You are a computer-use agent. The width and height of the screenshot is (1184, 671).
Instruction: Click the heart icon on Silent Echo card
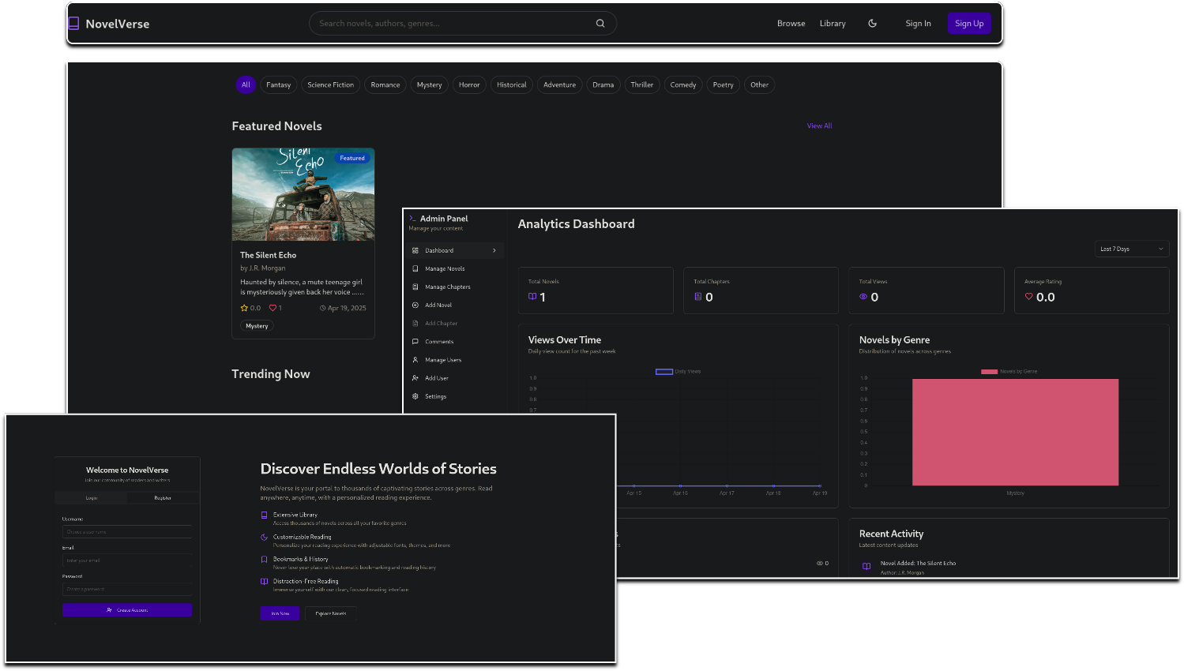(x=273, y=308)
